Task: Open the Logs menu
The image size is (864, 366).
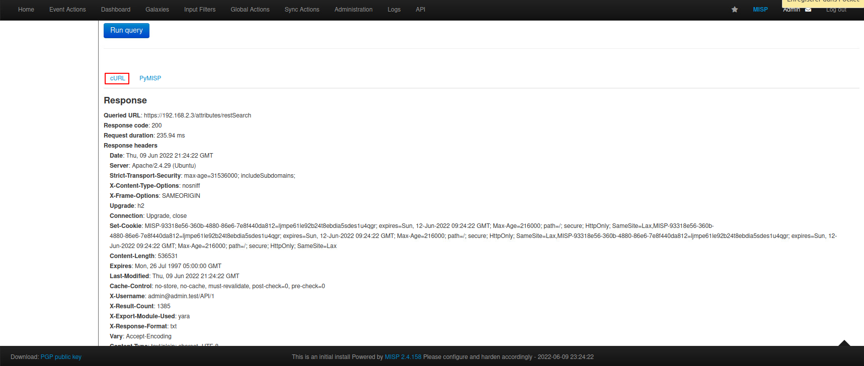Action: click(x=394, y=10)
